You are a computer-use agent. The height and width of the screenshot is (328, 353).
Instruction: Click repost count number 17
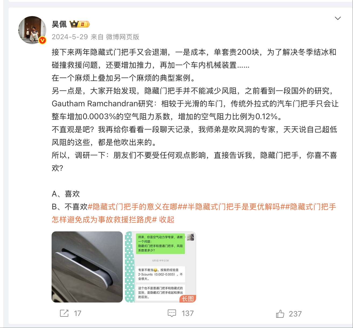coord(78,314)
